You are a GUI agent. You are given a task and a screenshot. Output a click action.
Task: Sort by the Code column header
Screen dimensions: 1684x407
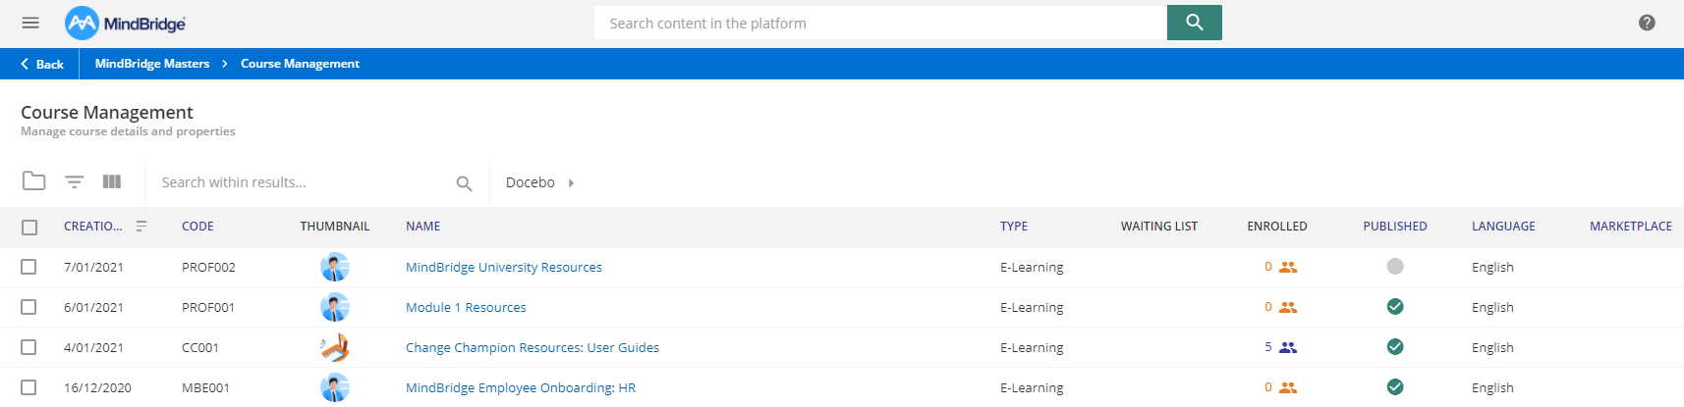click(197, 226)
